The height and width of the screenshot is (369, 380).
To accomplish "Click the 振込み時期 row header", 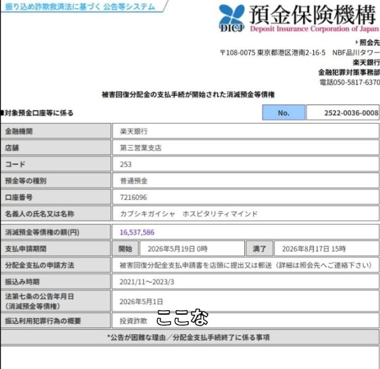I will [56, 281].
